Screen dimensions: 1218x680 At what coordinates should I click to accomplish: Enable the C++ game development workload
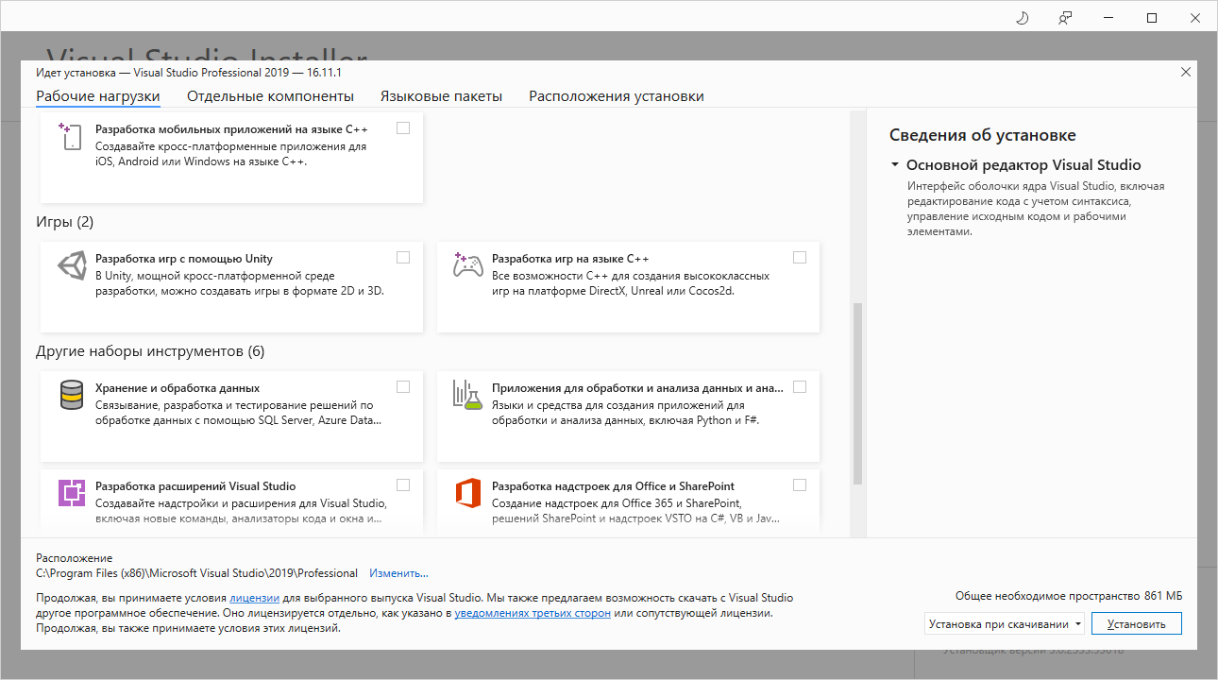click(x=800, y=258)
